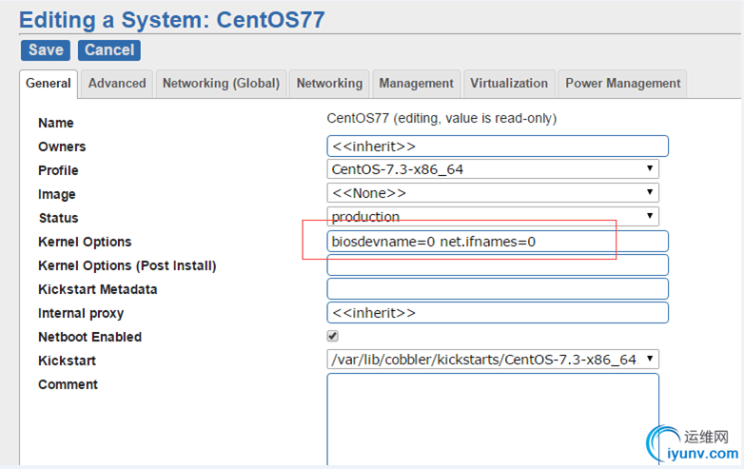The height and width of the screenshot is (469, 744).
Task: Click the Cancel button
Action: pyautogui.click(x=109, y=50)
